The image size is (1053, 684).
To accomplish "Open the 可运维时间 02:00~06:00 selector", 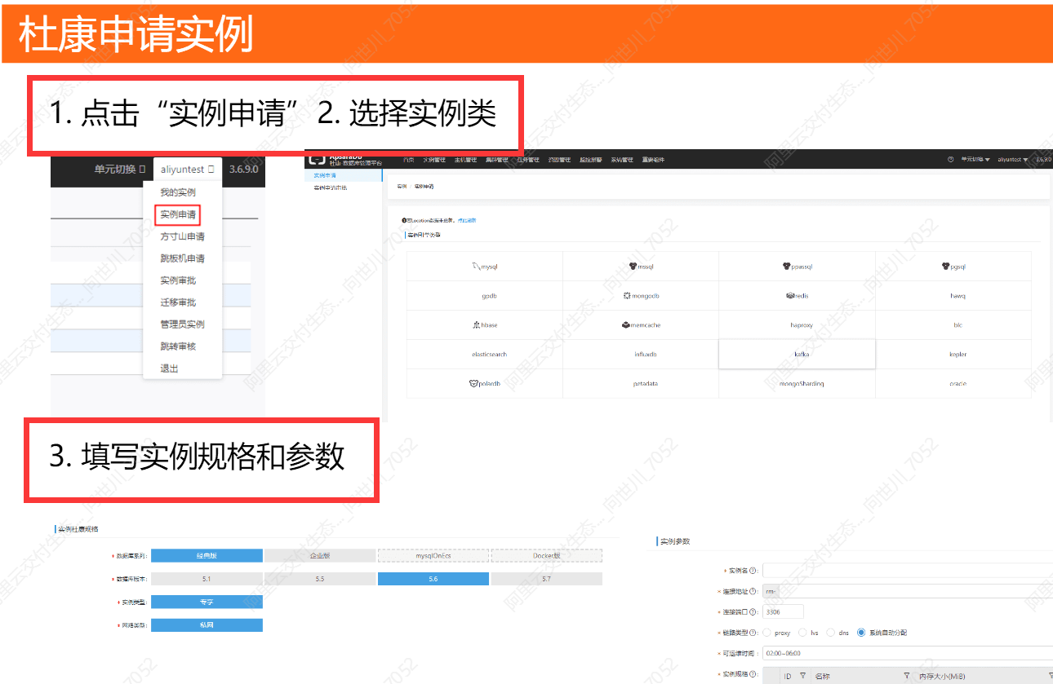I will (x=906, y=653).
